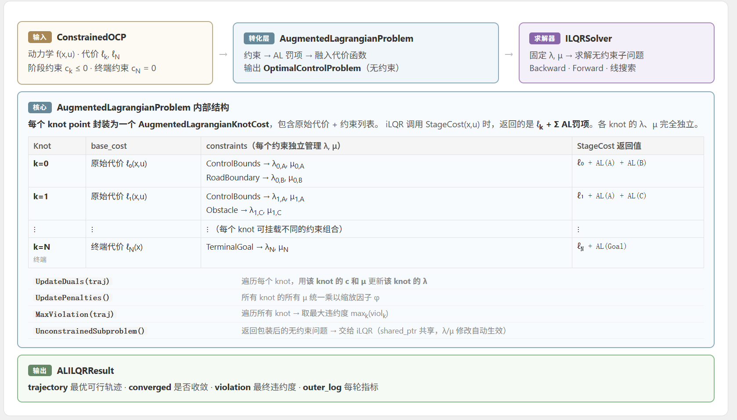Click arrow between ConstrainedOCP and AugmentedLagrangianProblem
Image resolution: width=737 pixels, height=420 pixels.
pos(223,54)
